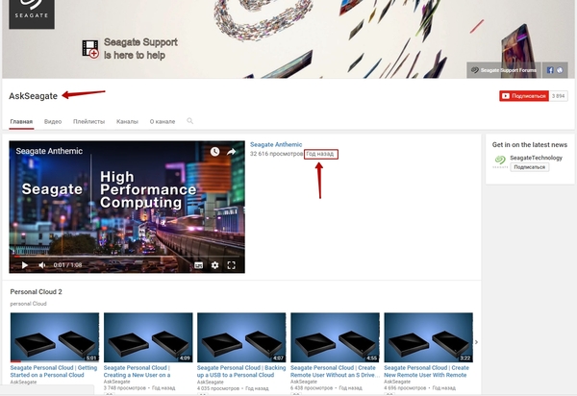Subscribe to the SeagateTechnology channel
The image size is (577, 396).
point(529,167)
